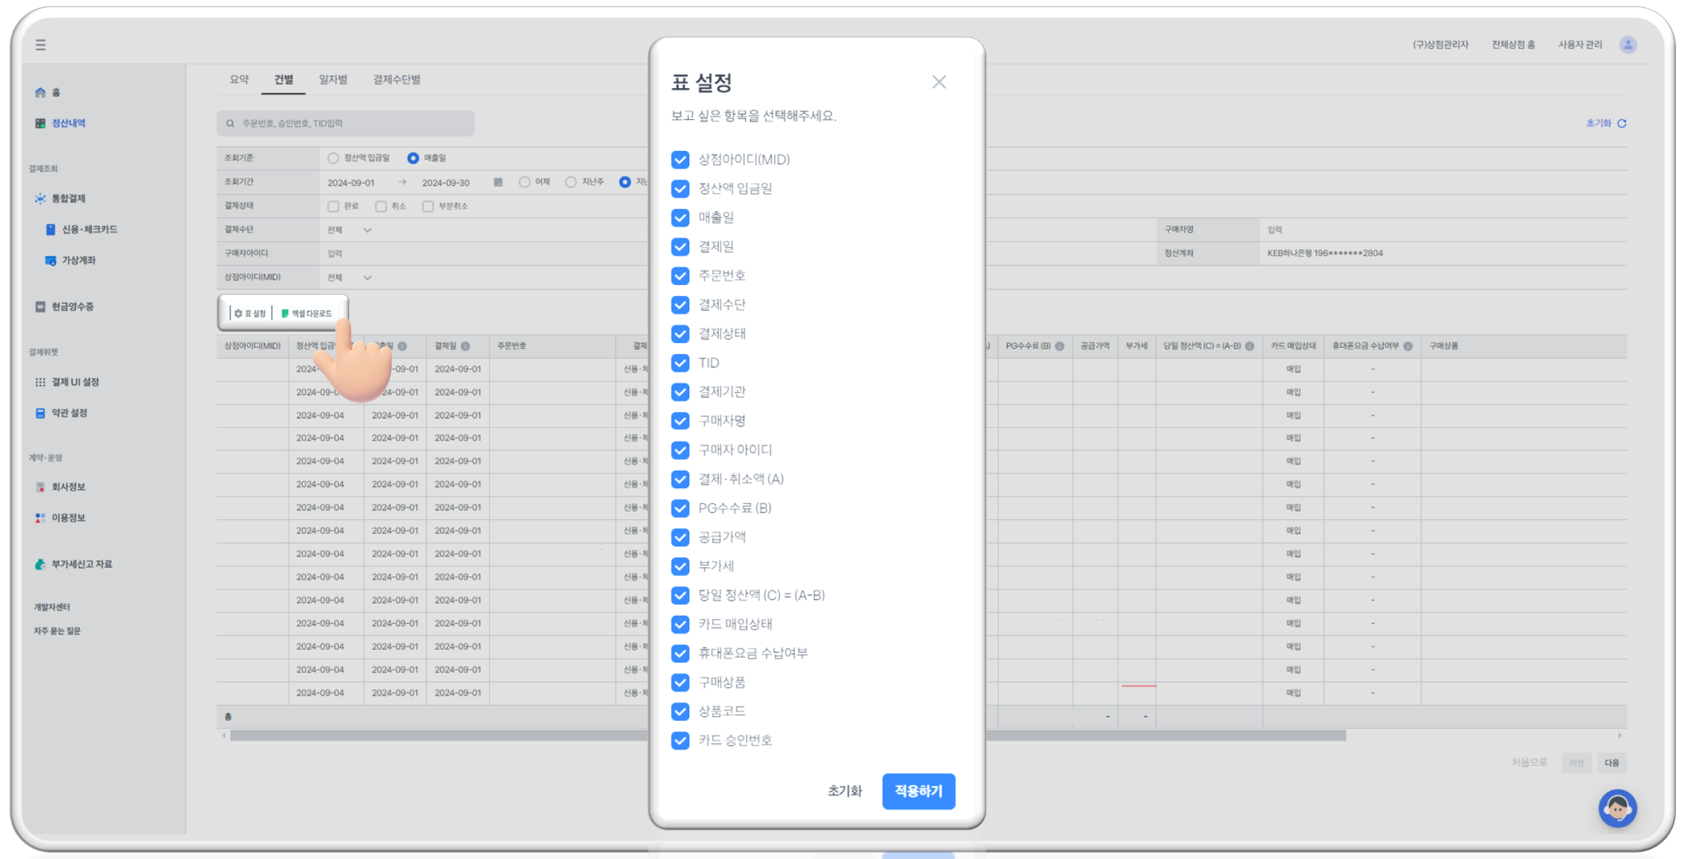Click 초기화 in the dialog
This screenshot has height=859, width=1685.
coord(844,791)
